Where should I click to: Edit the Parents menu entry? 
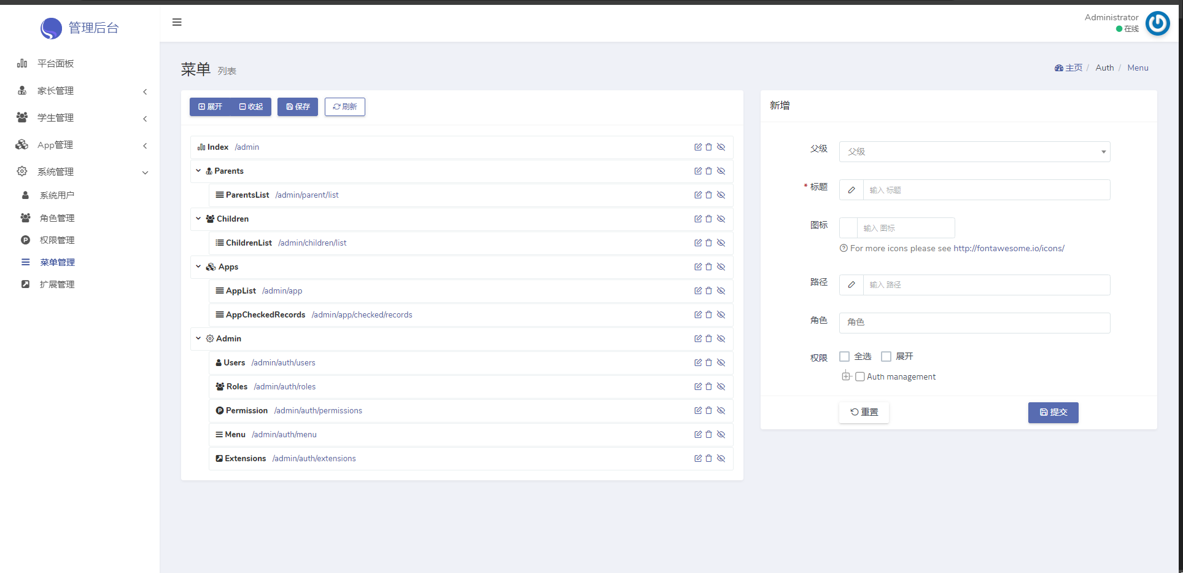698,171
